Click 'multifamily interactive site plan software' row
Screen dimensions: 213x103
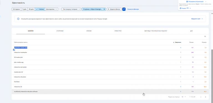click(x=110, y=92)
